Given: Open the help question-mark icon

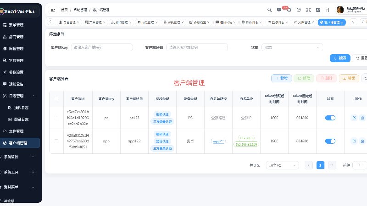Looking at the screenshot, I should [299, 10].
